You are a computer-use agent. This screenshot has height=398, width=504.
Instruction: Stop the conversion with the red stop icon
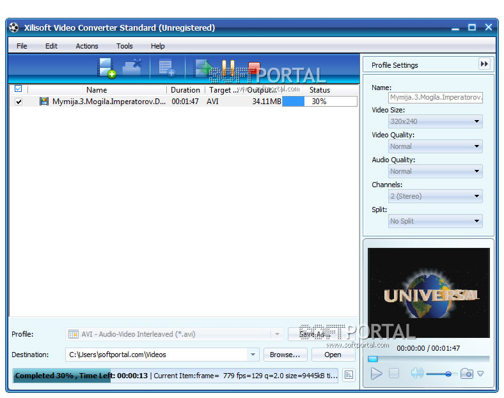[254, 69]
